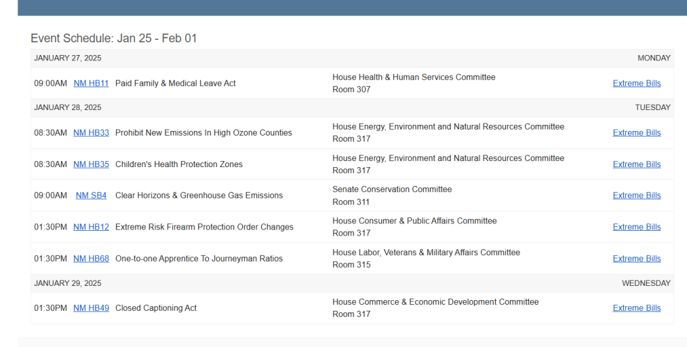Open Extreme Bills link for Paid Family Leave
Viewport: 687px width, 347px height.
[x=636, y=83]
